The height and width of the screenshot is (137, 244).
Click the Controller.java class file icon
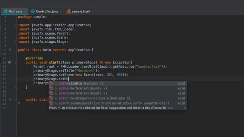click(33, 11)
